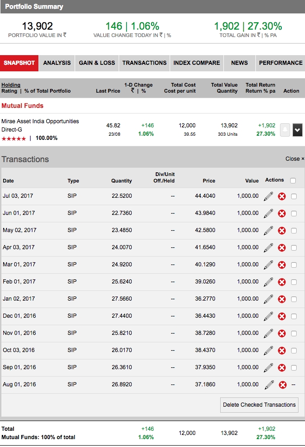305x447 pixels.
Task: Remove the Apr 03, 2017 transaction
Action: pyautogui.click(x=281, y=248)
